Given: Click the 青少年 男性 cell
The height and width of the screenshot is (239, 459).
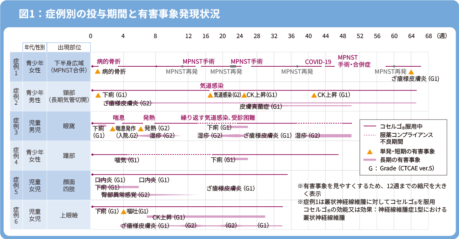Looking at the screenshot, I should (35, 96).
